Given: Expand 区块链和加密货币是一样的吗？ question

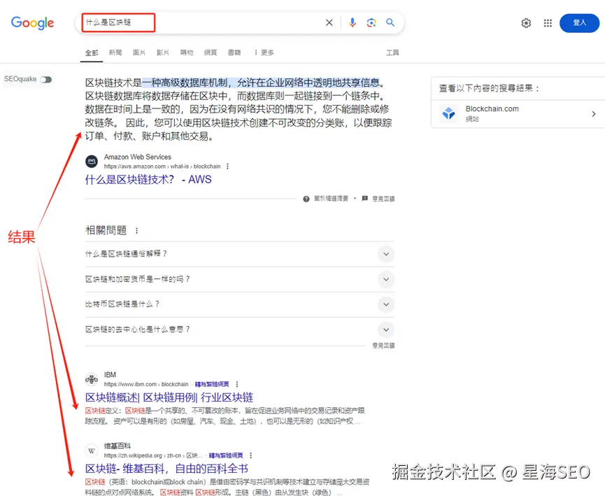Looking at the screenshot, I should (240, 279).
